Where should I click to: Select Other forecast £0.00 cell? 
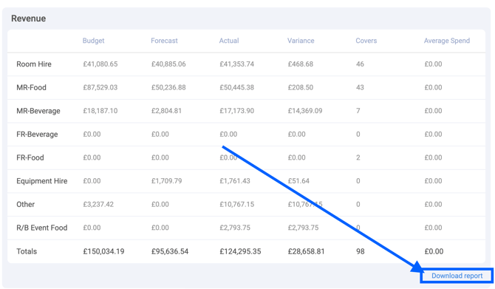(x=160, y=204)
